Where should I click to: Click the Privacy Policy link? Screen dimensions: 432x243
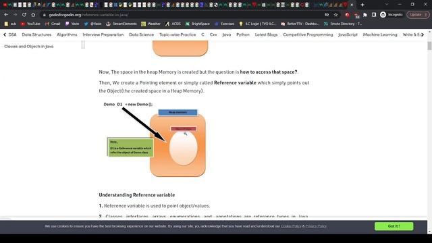[316, 226]
